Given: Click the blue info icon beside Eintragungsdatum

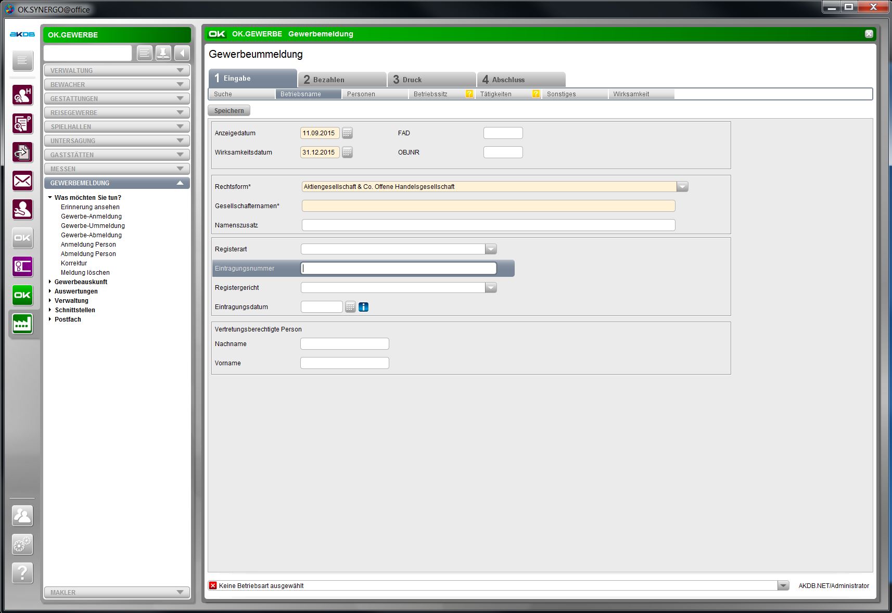Looking at the screenshot, I should pos(364,307).
